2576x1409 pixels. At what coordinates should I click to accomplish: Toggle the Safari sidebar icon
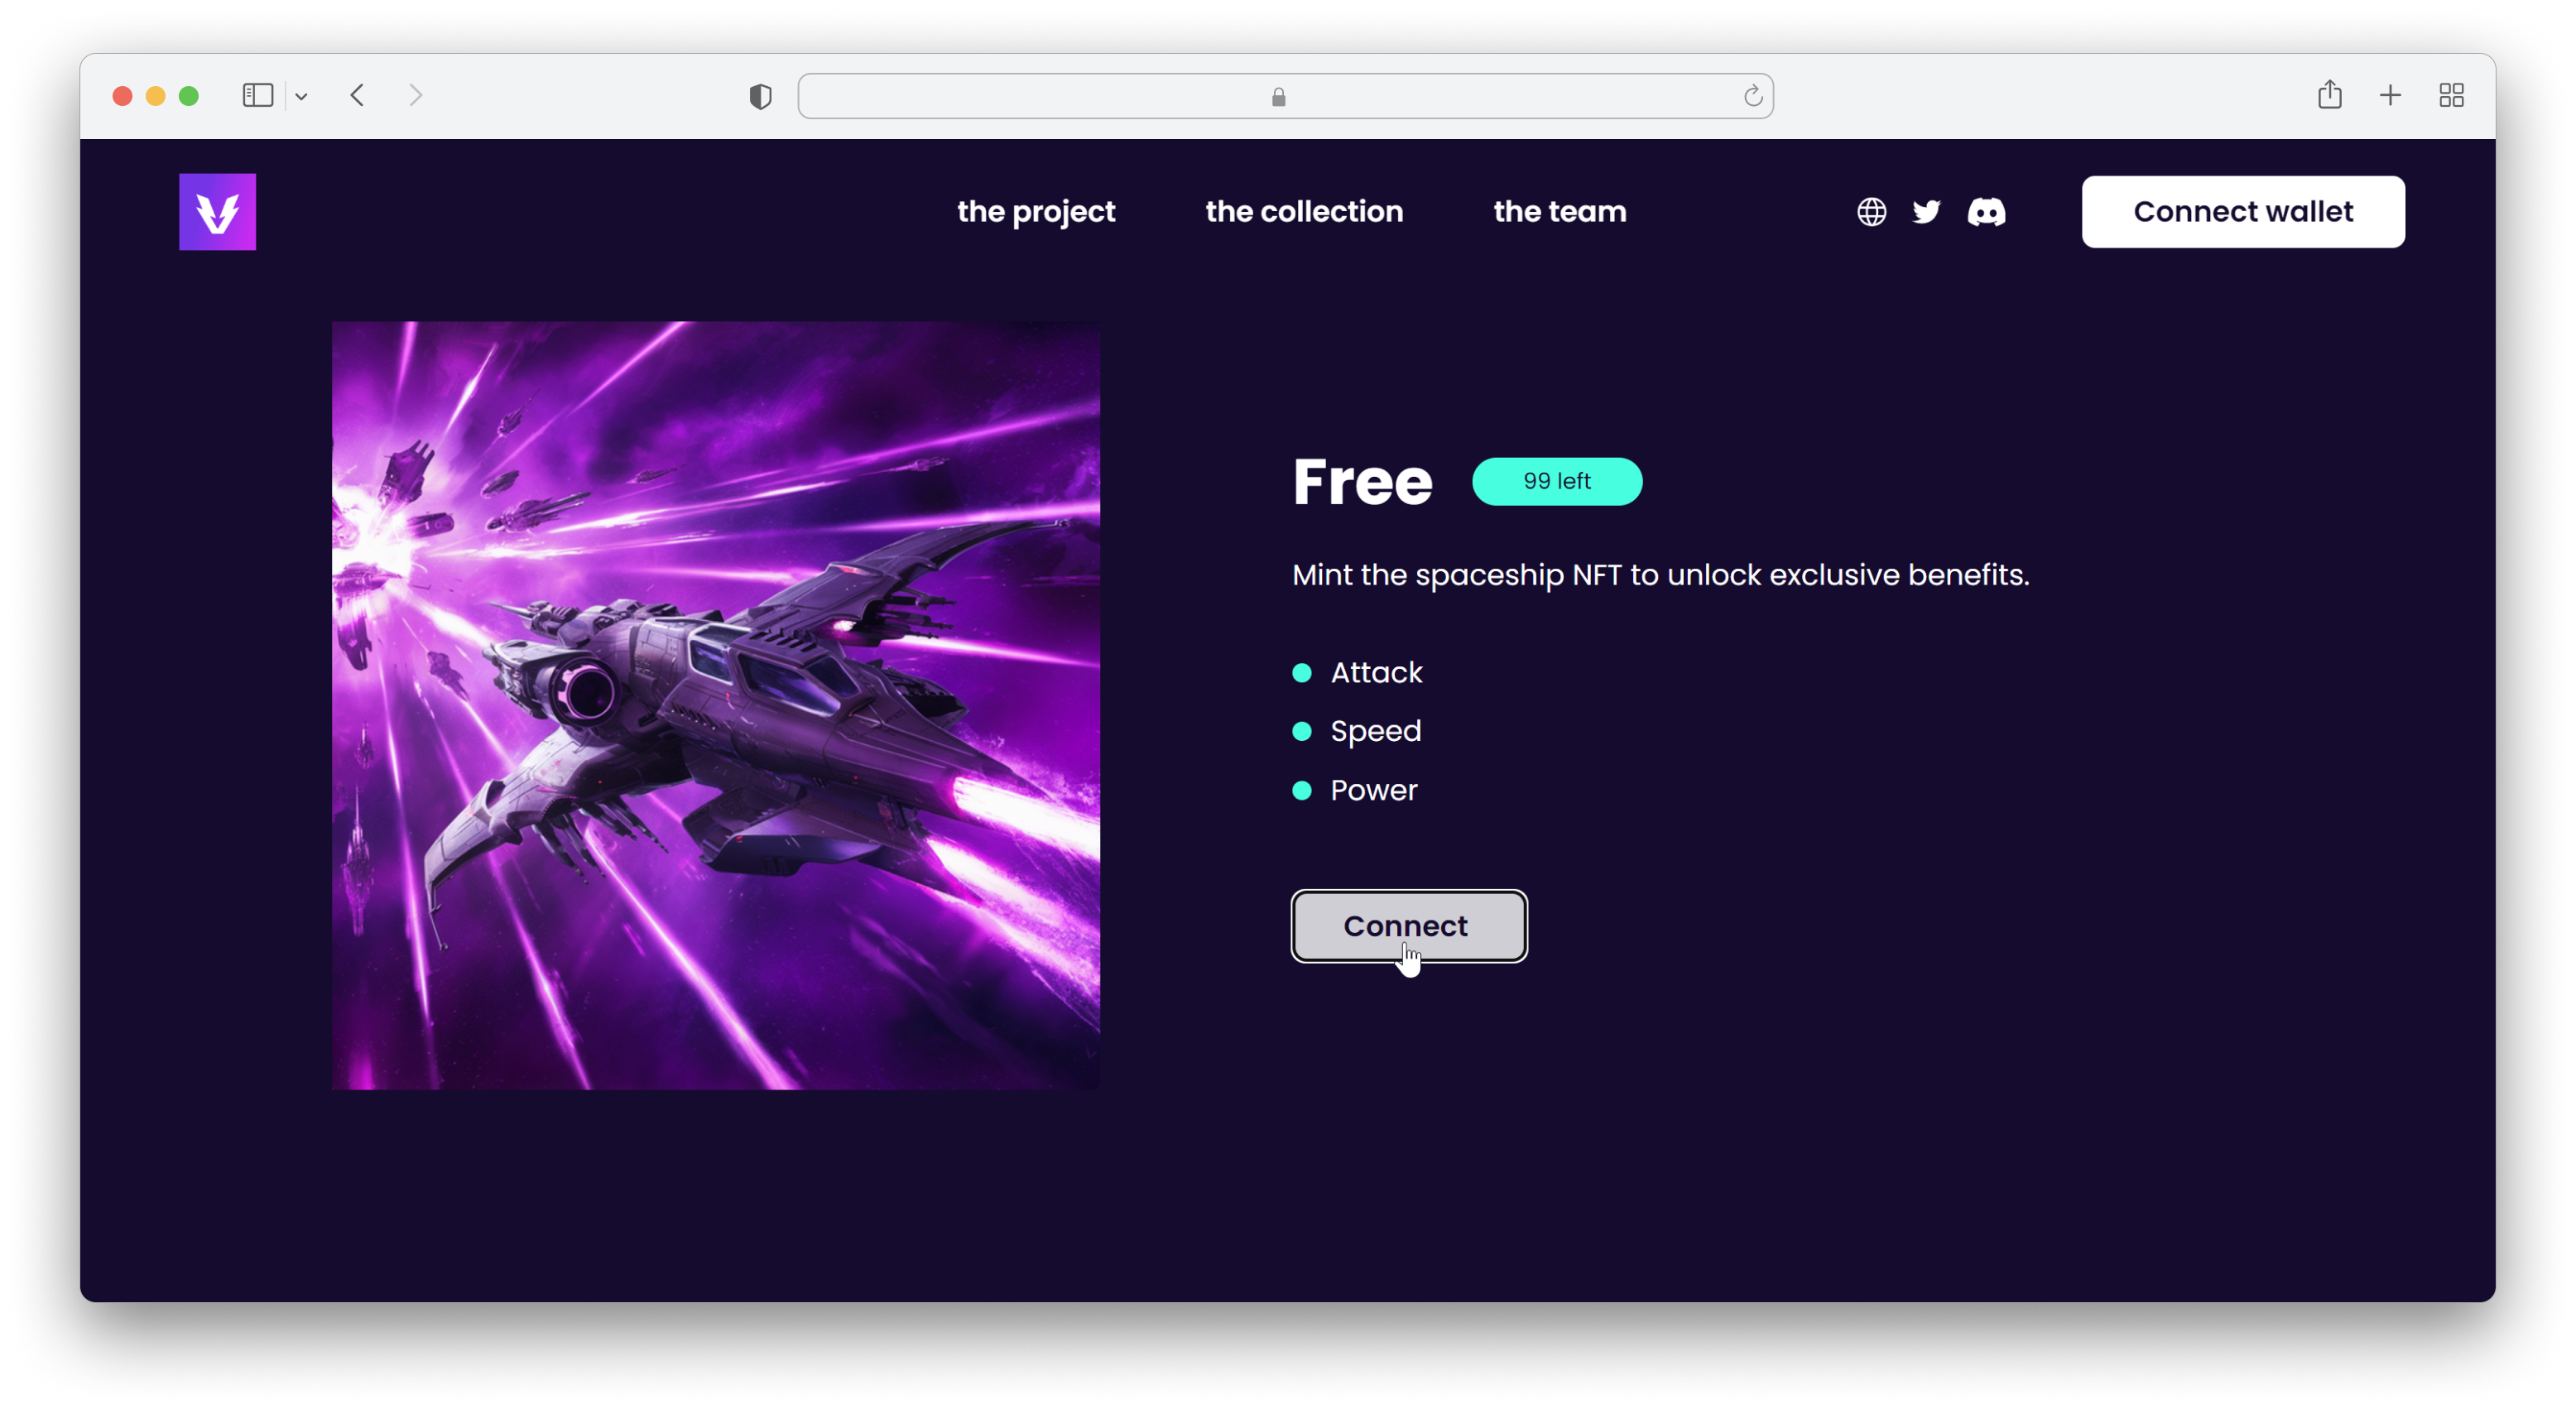pos(258,96)
